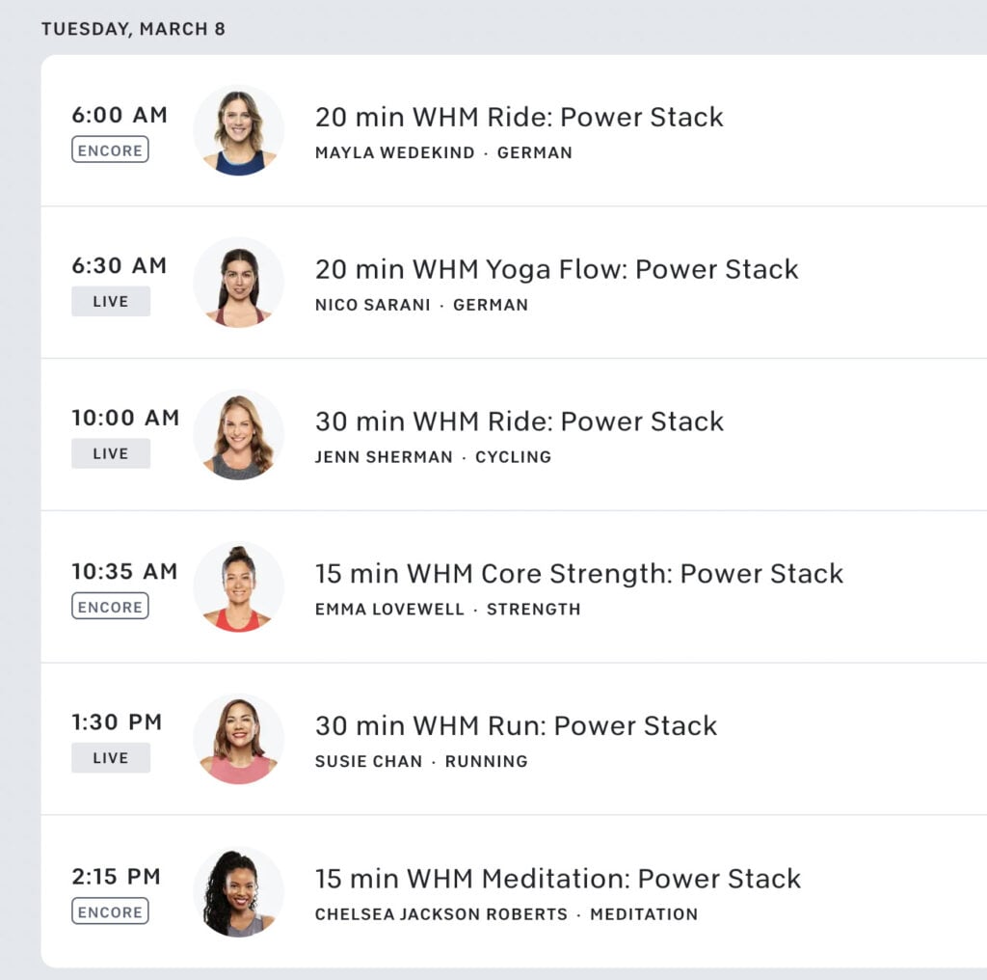Open 20 min WHM Yoga Flow class
The height and width of the screenshot is (980, 987).
pos(556,269)
